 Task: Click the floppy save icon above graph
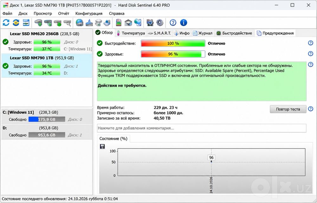[x=102, y=146]
